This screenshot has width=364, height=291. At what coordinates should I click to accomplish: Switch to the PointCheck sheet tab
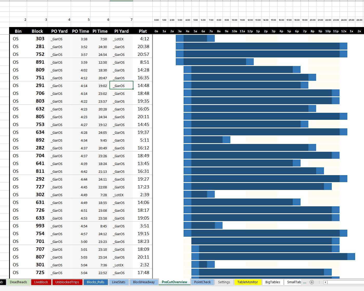click(202, 282)
